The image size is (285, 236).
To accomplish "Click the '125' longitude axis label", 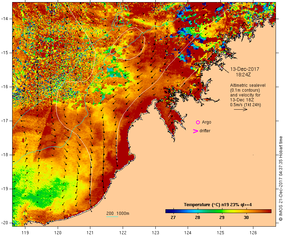I will (221, 233).
